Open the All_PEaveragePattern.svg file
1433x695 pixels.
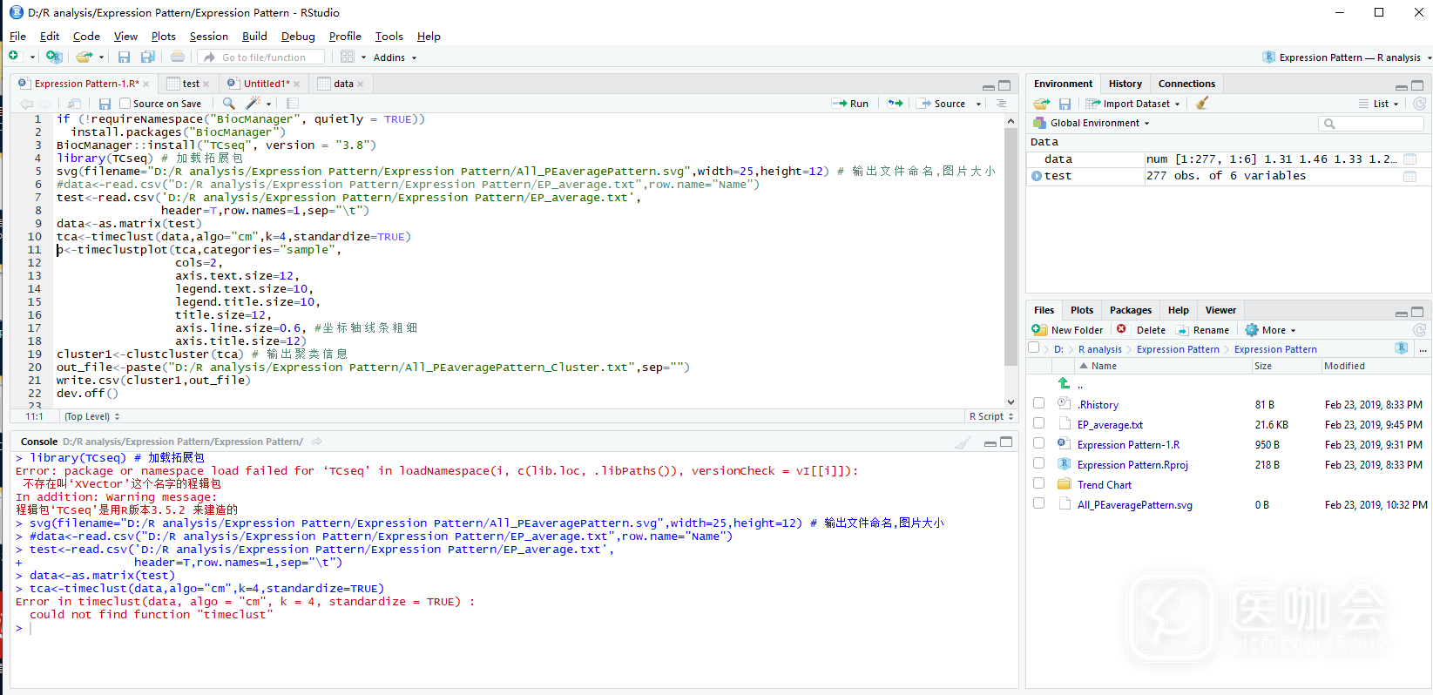tap(1134, 505)
